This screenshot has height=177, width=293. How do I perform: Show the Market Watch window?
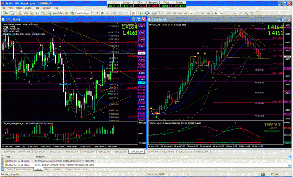pyautogui.click(x=20, y=13)
